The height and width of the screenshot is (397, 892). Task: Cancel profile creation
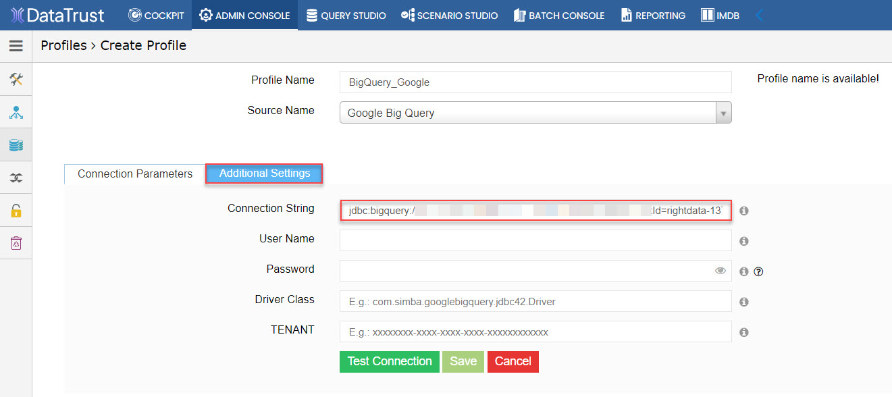[x=513, y=361]
